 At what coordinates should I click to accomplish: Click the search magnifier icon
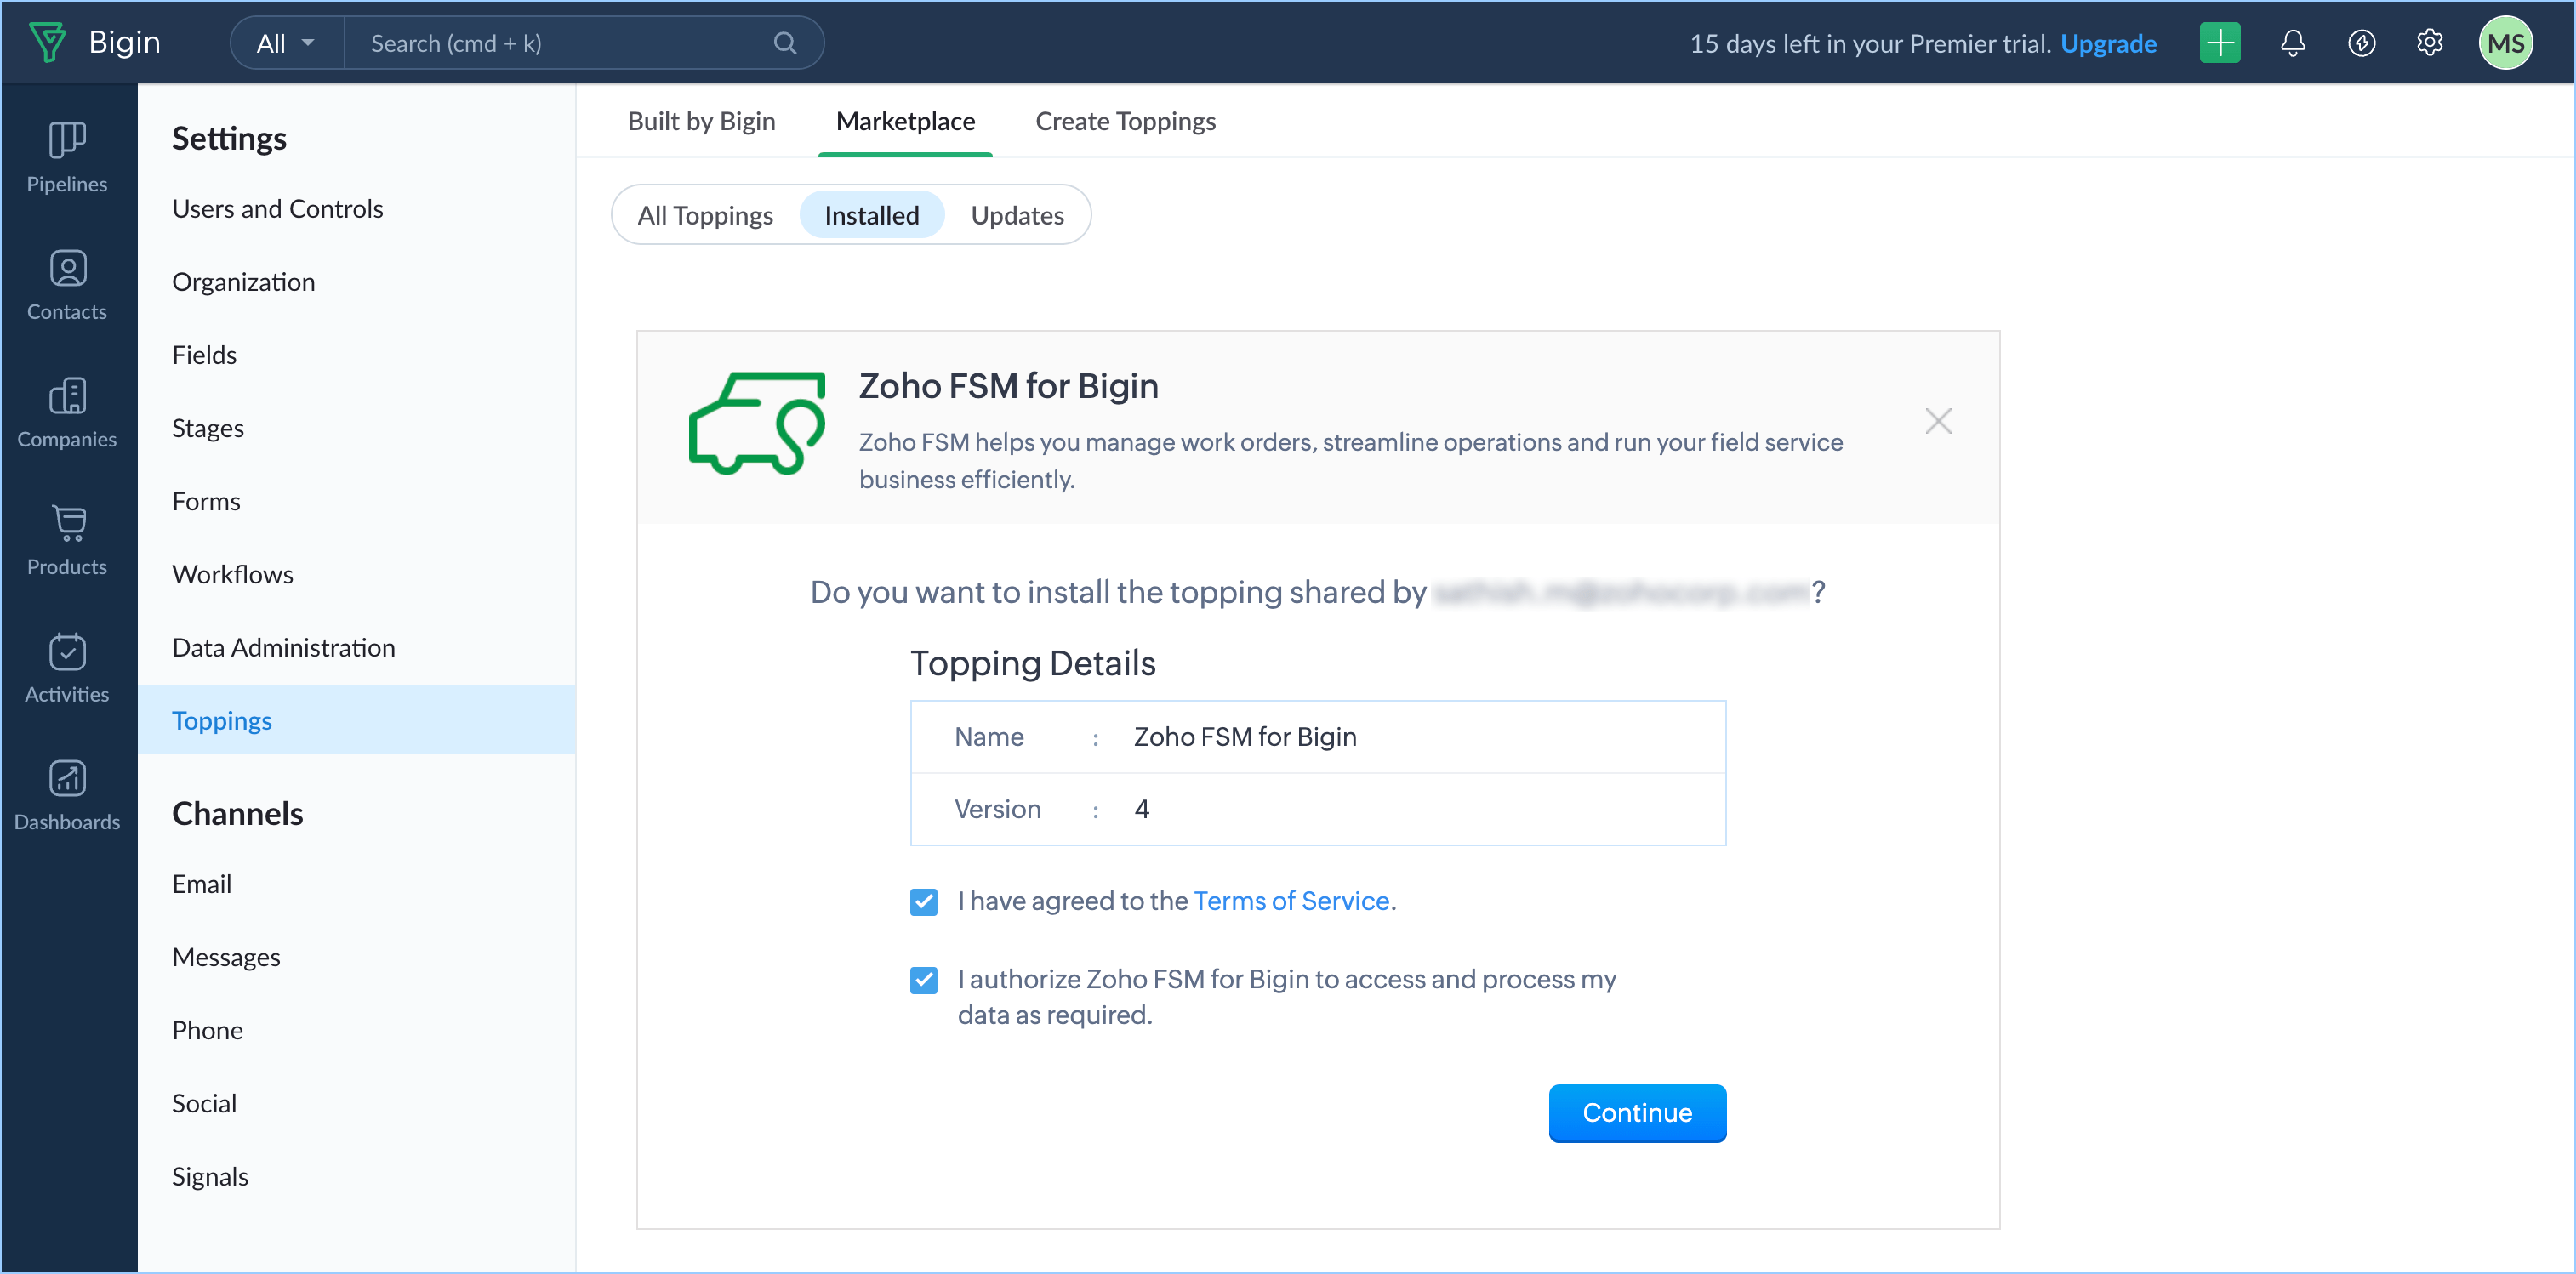point(785,43)
